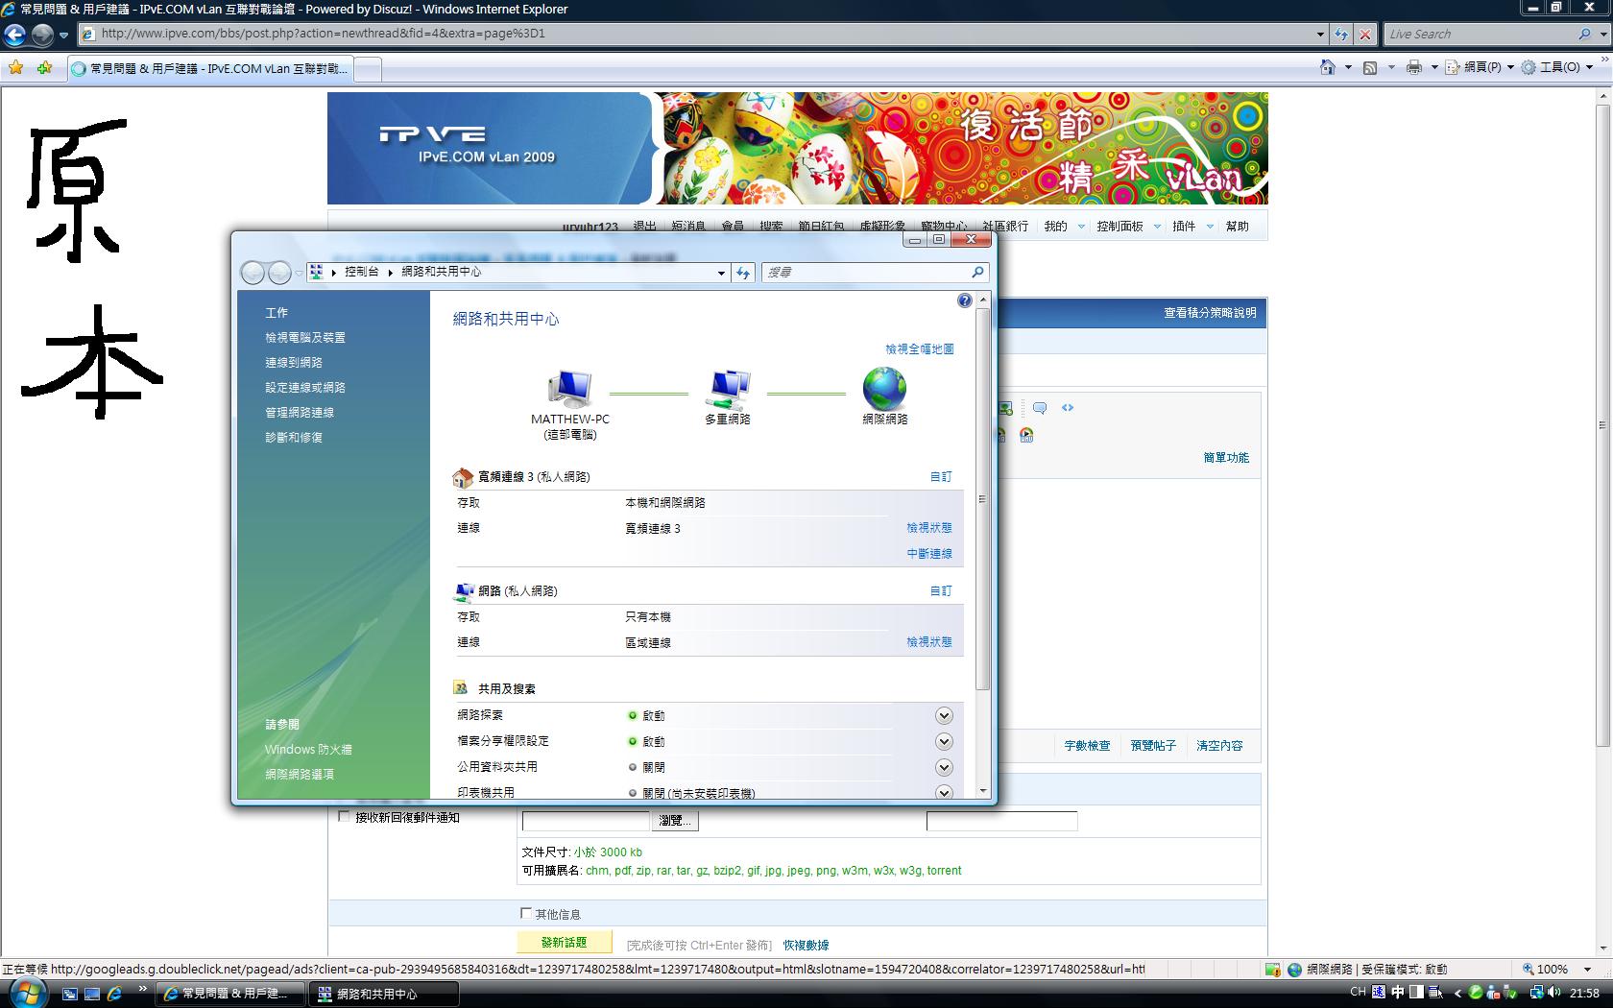
Task: Click the refresh icon beside the Control Panel address bar
Action: (x=743, y=273)
